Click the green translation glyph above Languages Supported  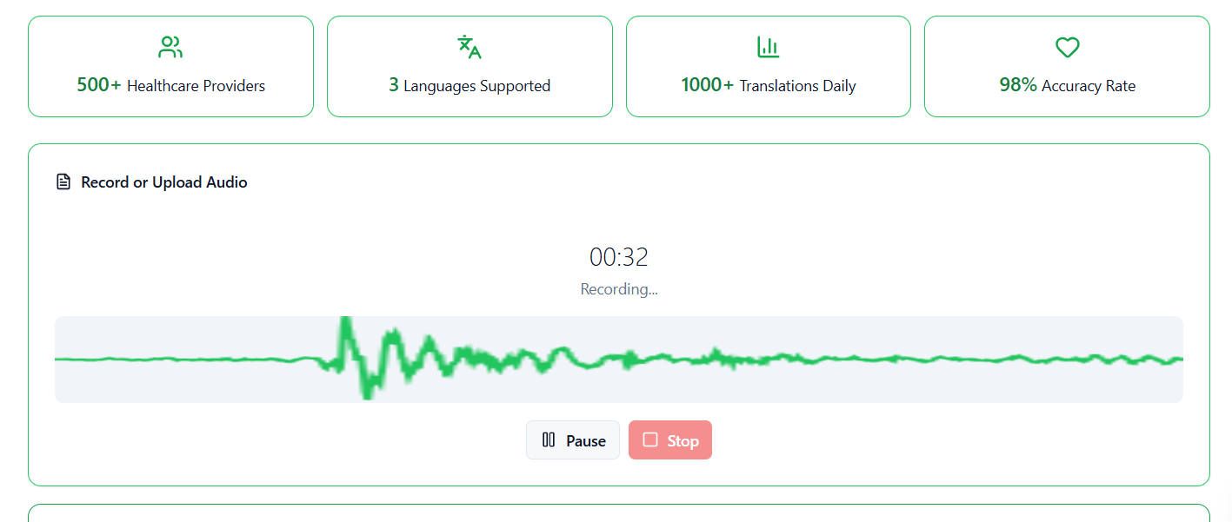pyautogui.click(x=469, y=47)
